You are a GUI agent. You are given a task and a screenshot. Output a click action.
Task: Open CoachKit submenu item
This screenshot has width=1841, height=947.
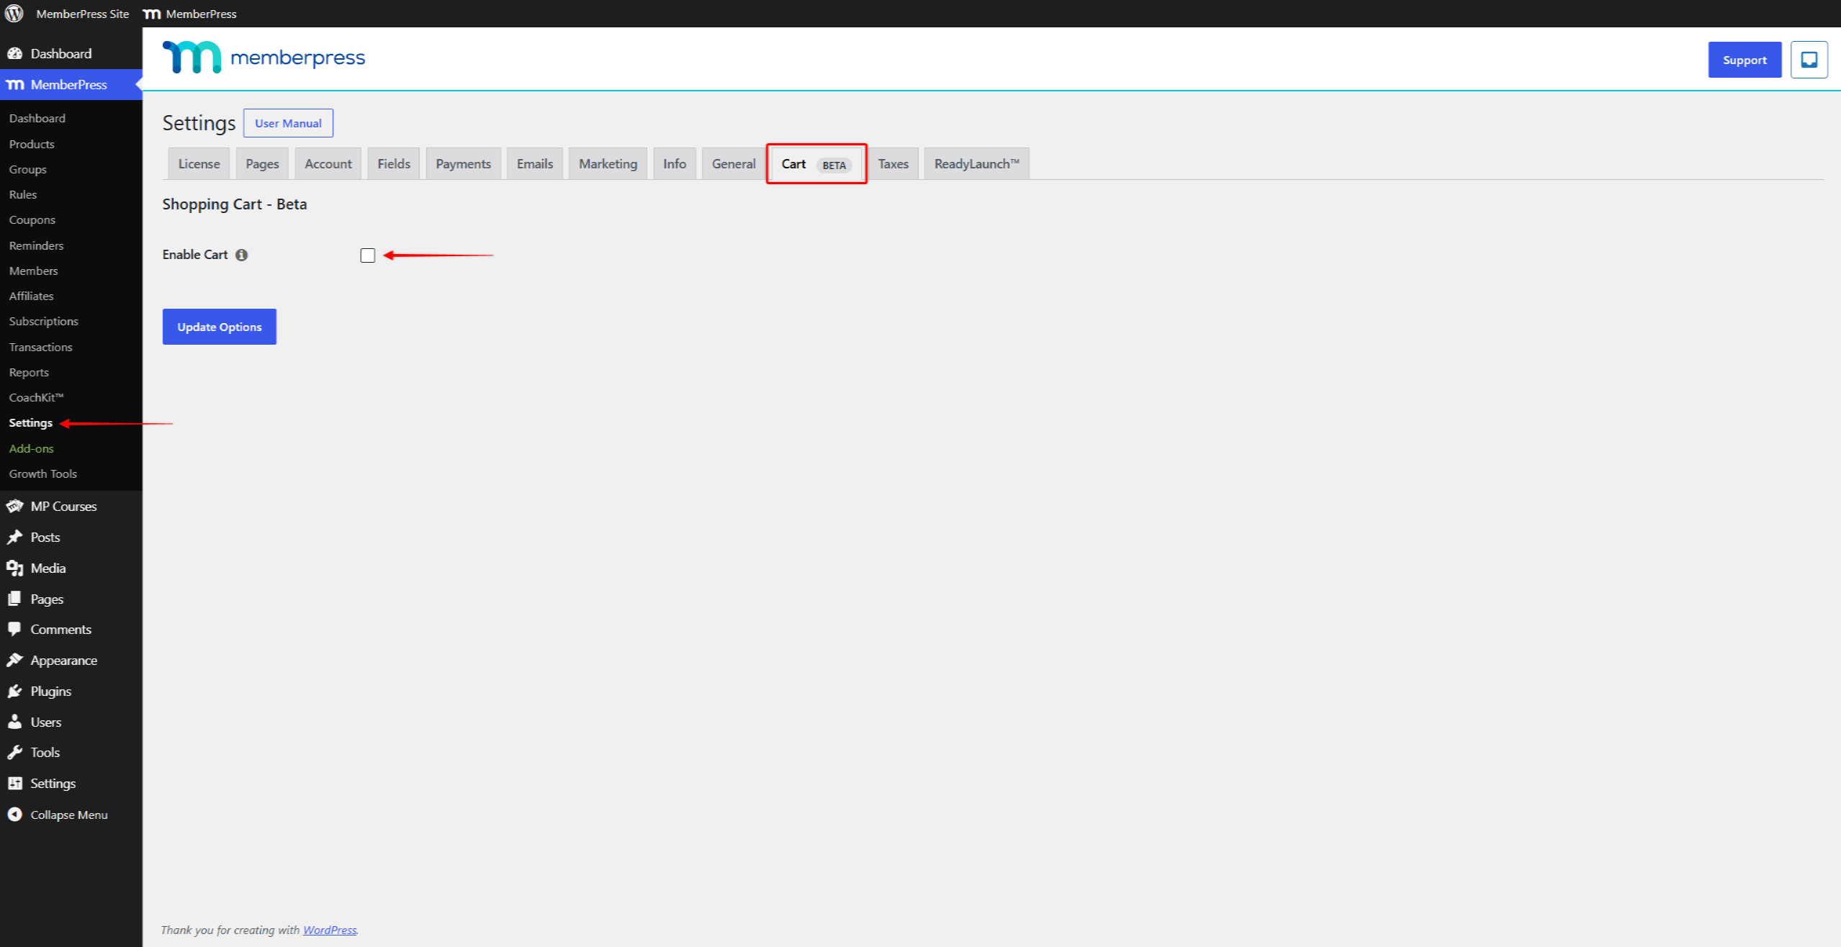click(36, 397)
